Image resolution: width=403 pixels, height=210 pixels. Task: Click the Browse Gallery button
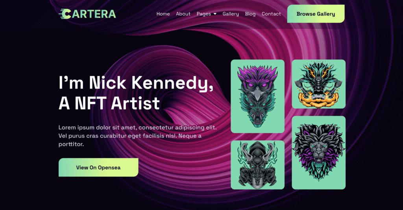(316, 14)
